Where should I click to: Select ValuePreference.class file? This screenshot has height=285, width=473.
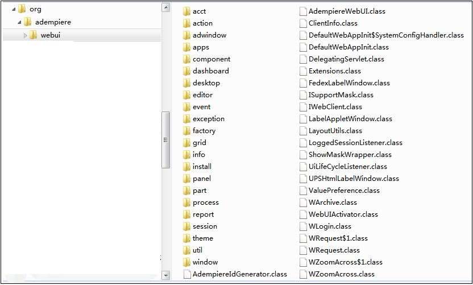[339, 191]
